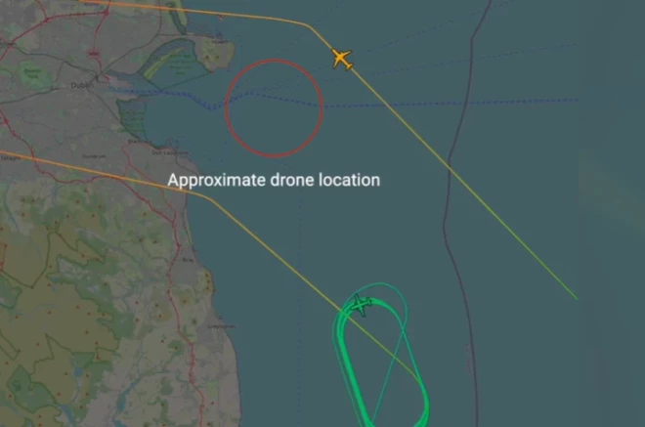
Task: Click the Howth peninsula on the map
Action: coord(214,54)
